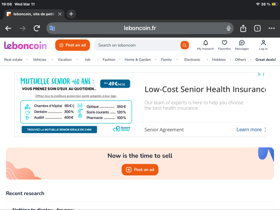This screenshot has width=280, height=210.
Task: Click the Post an ad button in the header
Action: click(x=73, y=45)
